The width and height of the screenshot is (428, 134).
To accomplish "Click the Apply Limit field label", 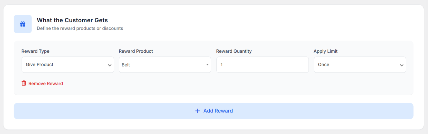I will (325, 51).
